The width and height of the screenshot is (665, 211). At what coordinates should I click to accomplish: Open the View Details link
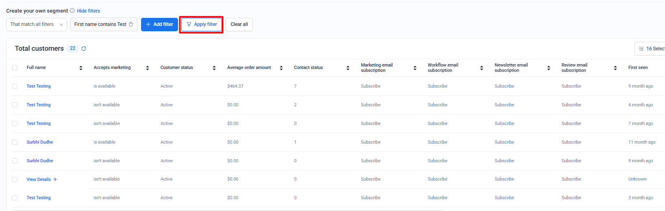tap(41, 179)
